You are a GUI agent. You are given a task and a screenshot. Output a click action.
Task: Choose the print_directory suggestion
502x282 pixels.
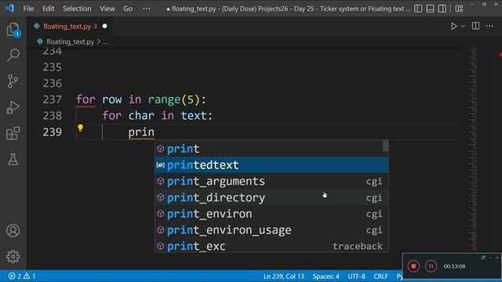pyautogui.click(x=271, y=197)
